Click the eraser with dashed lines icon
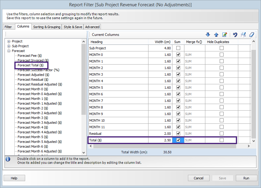261x188 pixels. coord(243,35)
